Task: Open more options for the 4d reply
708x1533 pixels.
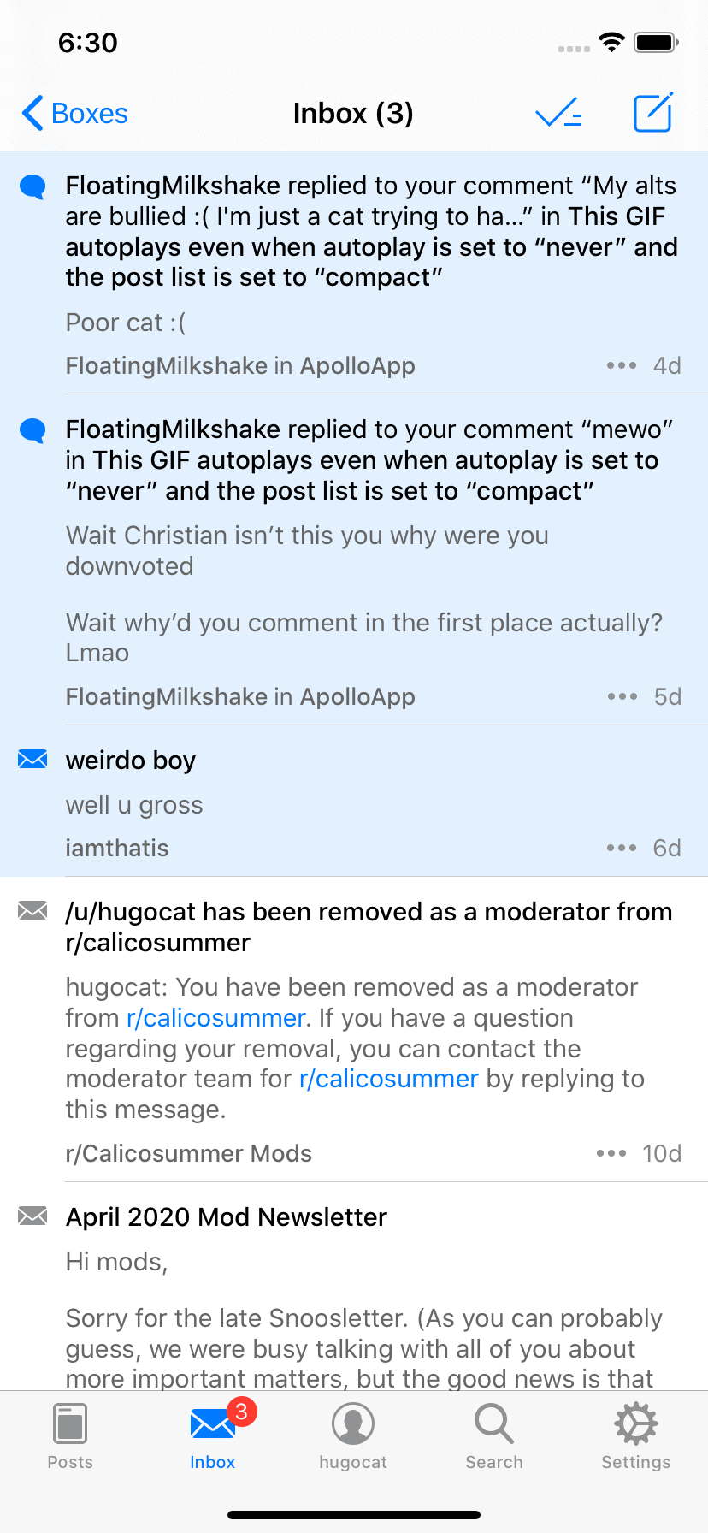Action: (x=622, y=365)
